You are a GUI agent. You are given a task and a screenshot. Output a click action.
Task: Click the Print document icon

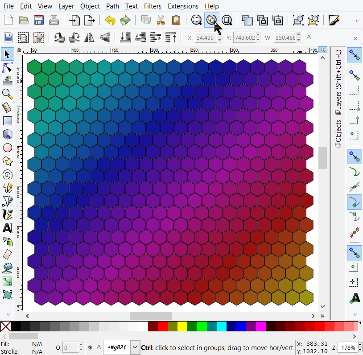[x=54, y=20]
